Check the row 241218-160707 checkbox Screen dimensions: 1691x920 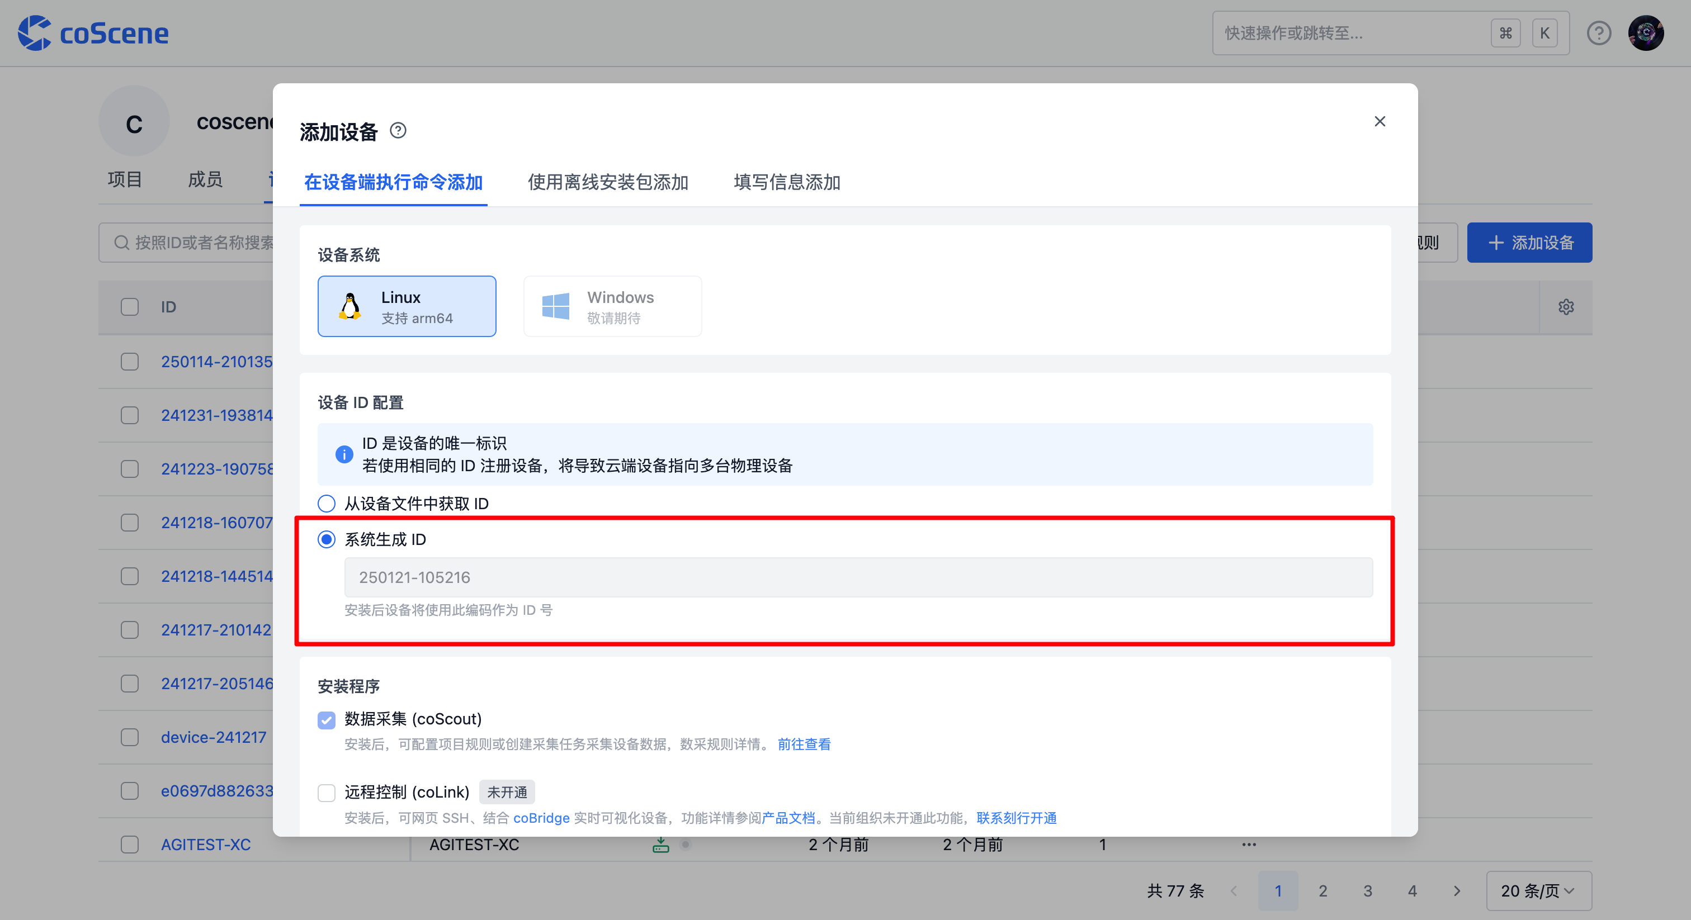[130, 523]
